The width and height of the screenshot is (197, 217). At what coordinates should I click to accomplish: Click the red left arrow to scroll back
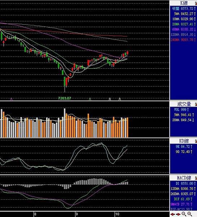[172, 214]
